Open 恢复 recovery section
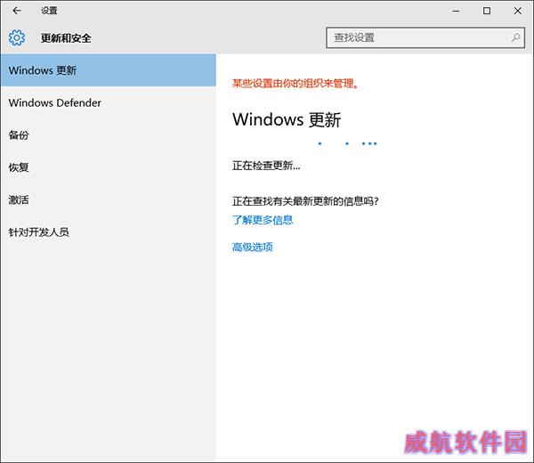The height and width of the screenshot is (463, 534). click(x=109, y=167)
